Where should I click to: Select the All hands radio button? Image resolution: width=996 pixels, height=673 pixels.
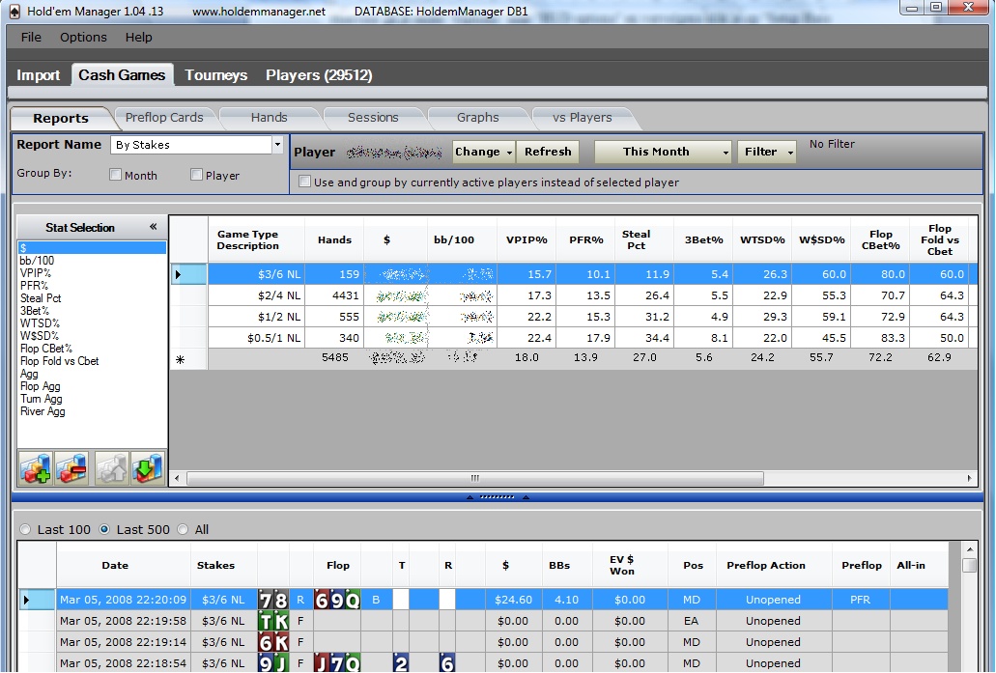183,529
